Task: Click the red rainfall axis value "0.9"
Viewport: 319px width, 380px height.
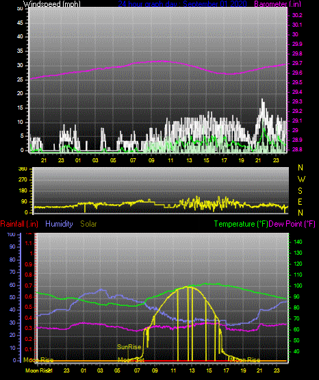Action: (x=29, y=264)
